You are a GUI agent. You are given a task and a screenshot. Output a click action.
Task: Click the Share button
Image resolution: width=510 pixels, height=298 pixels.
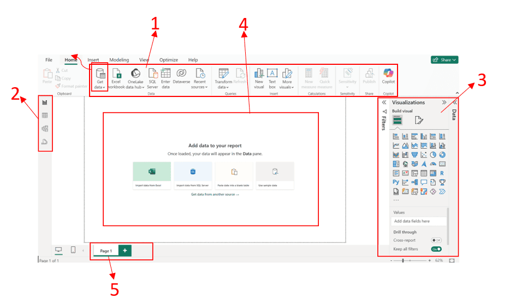tap(444, 60)
